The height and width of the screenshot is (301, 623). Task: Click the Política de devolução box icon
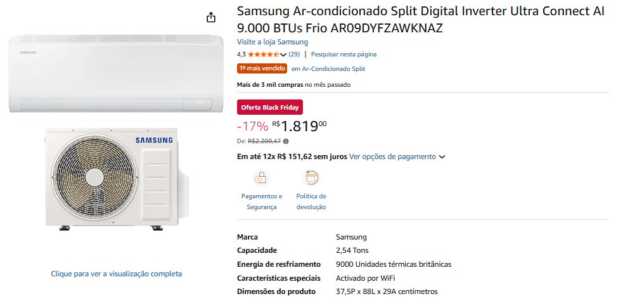pyautogui.click(x=311, y=177)
